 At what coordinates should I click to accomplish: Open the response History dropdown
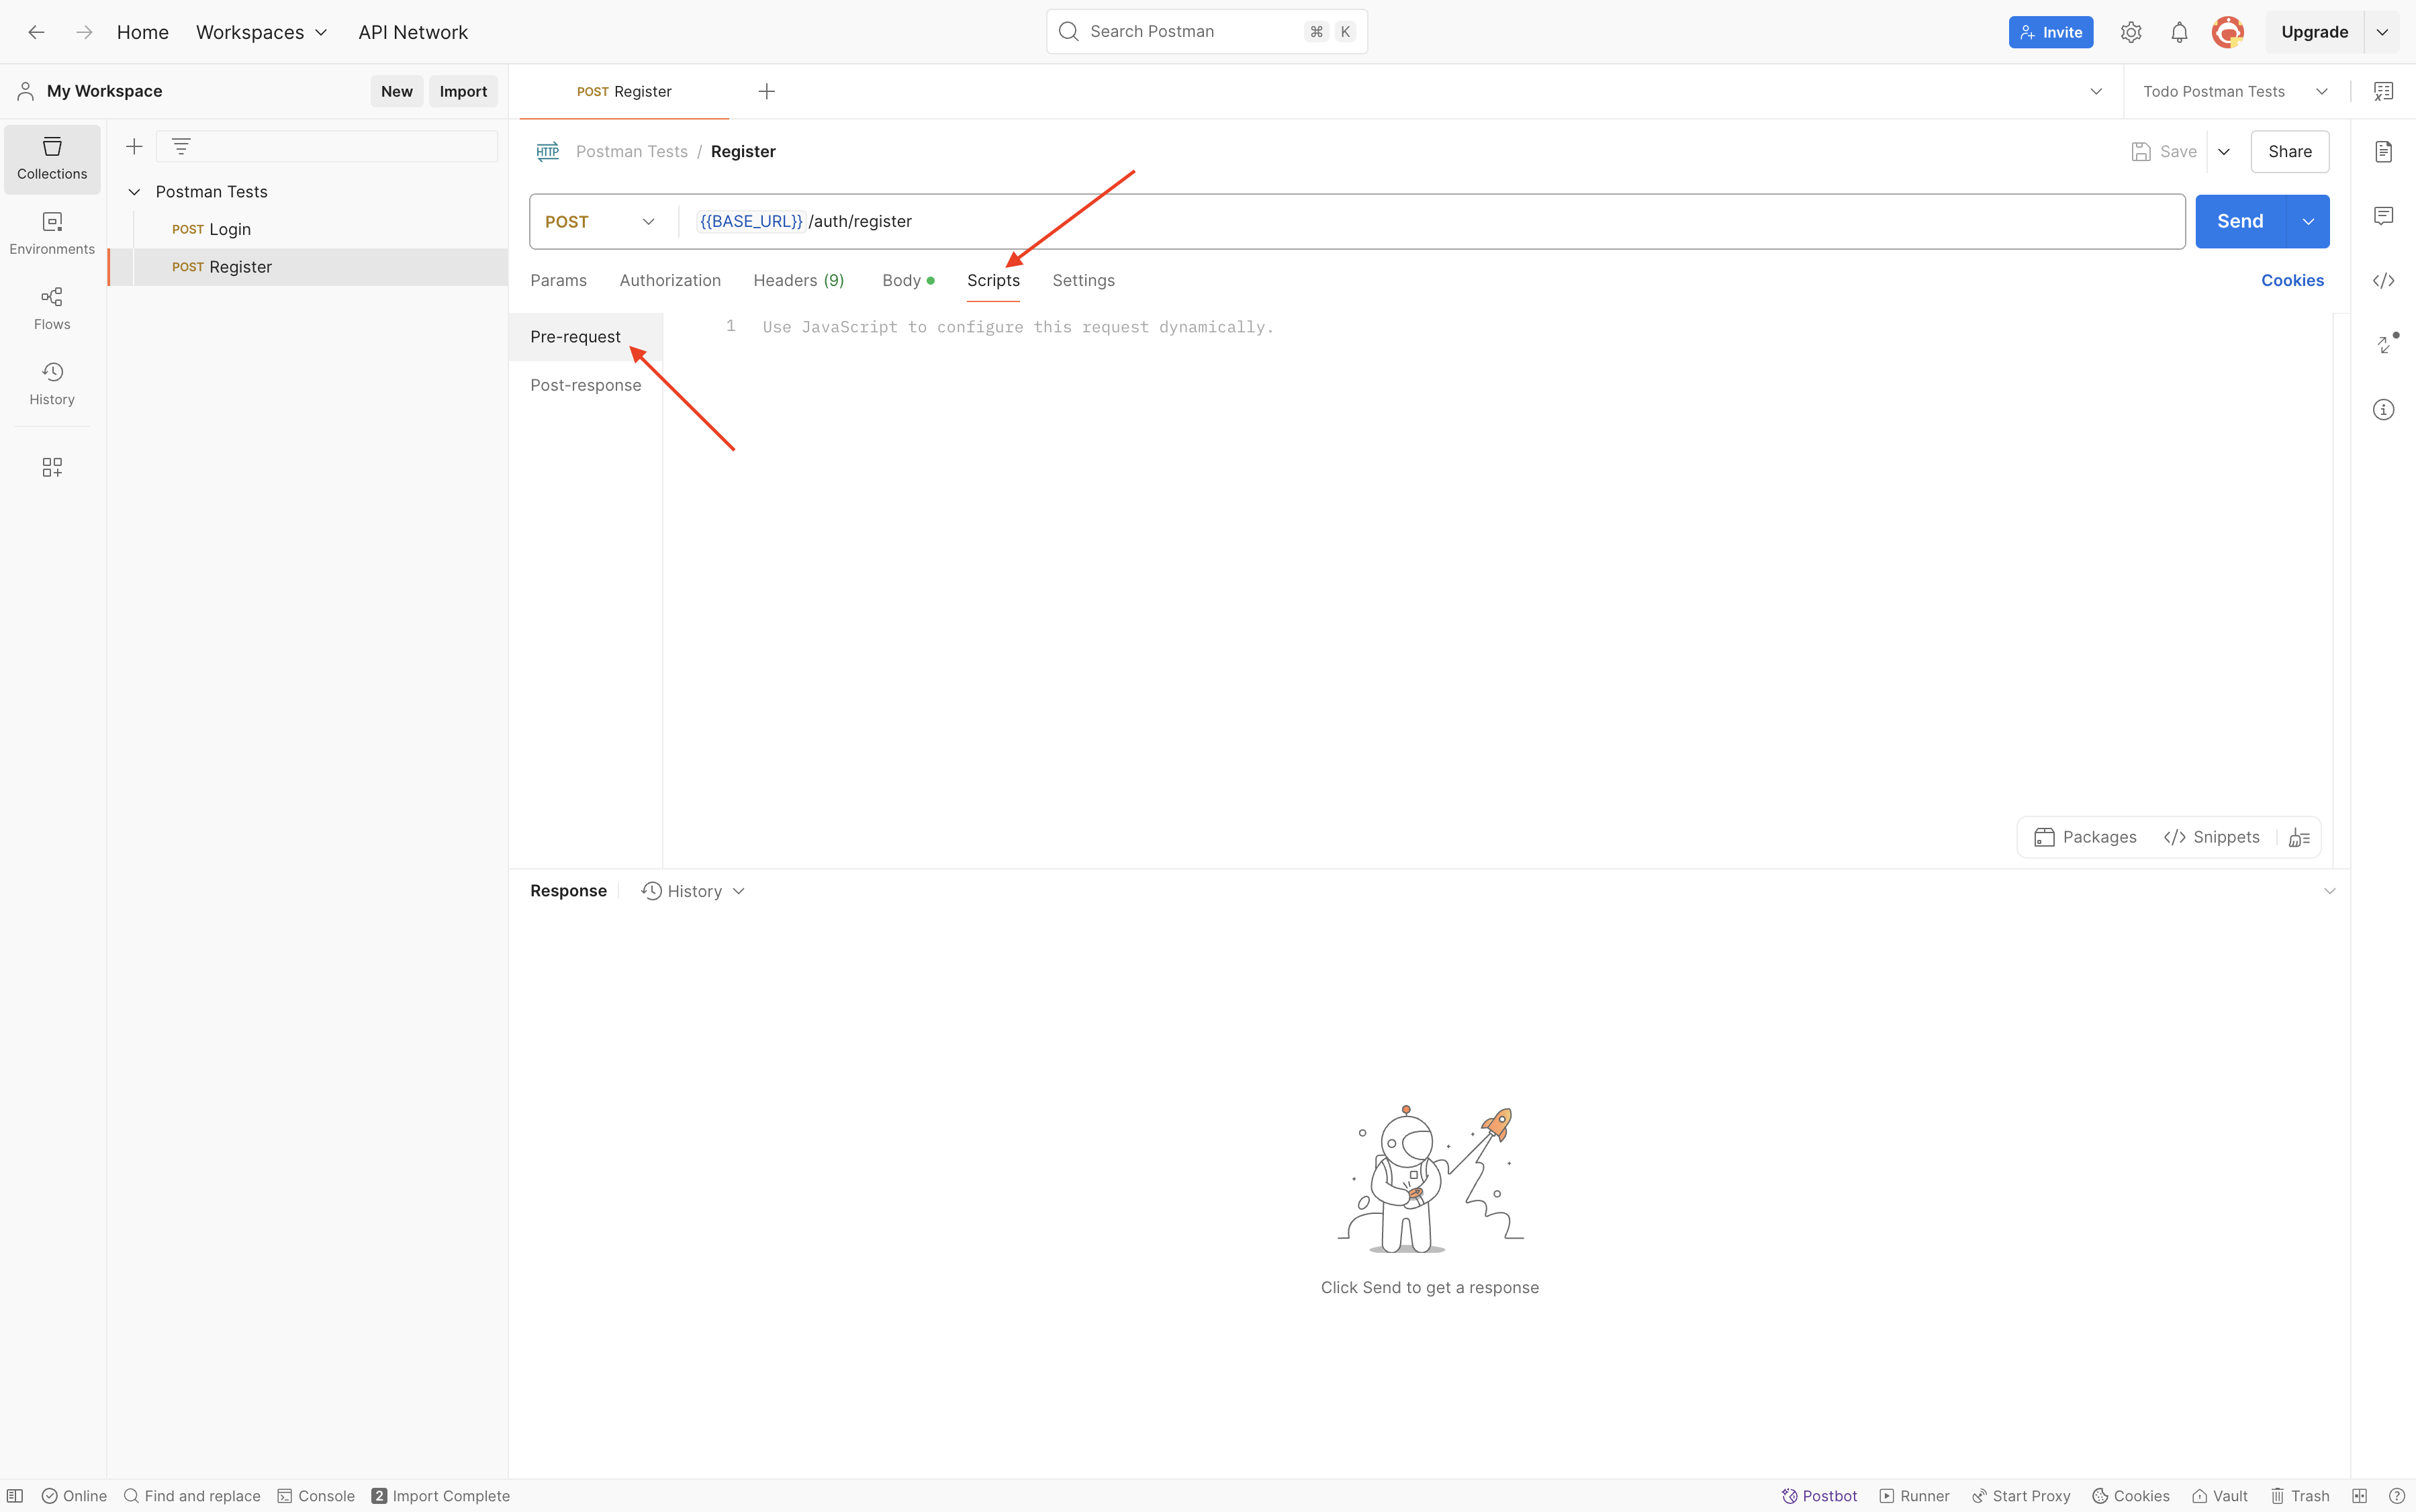(693, 891)
